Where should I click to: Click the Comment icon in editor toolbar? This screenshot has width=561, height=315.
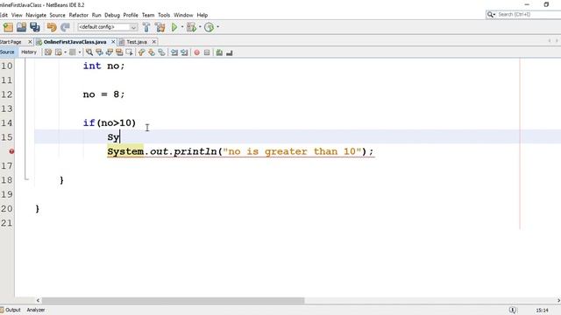[219, 52]
